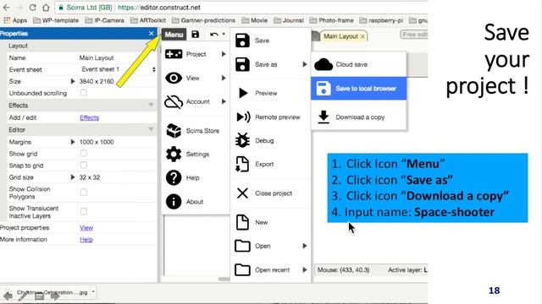Image resolution: width=542 pixels, height=304 pixels.
Task: Click the About info icon
Action: coord(174,202)
